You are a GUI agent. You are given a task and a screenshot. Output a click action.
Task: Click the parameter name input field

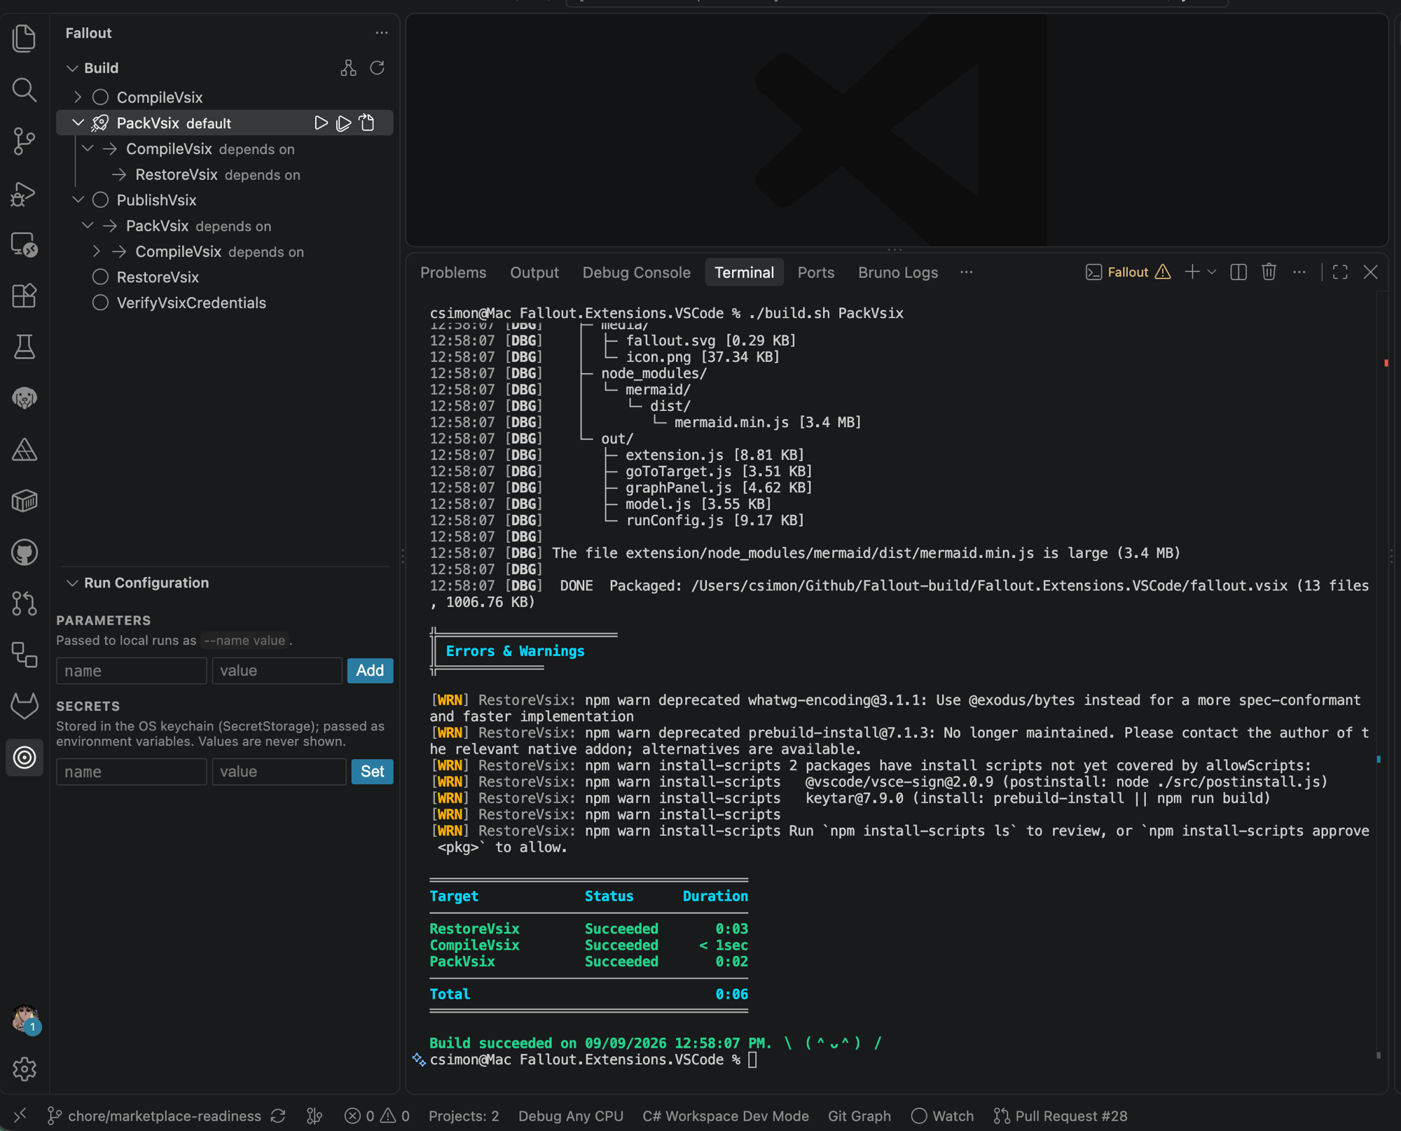point(132,671)
